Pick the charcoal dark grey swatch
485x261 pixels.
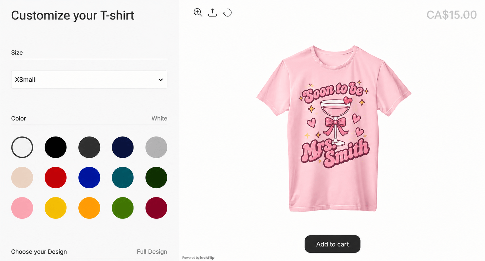point(89,147)
